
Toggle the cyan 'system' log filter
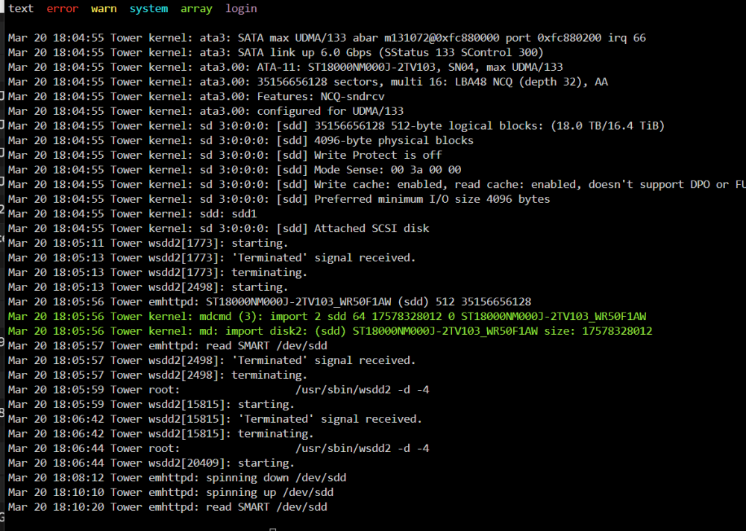148,8
